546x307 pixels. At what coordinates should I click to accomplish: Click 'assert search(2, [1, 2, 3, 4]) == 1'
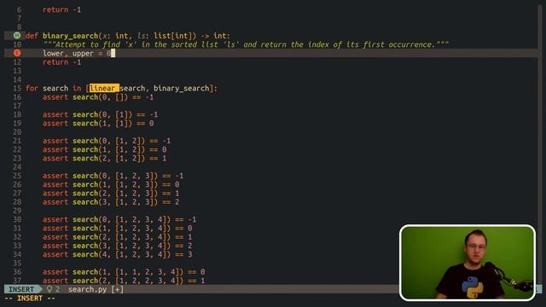(117, 237)
